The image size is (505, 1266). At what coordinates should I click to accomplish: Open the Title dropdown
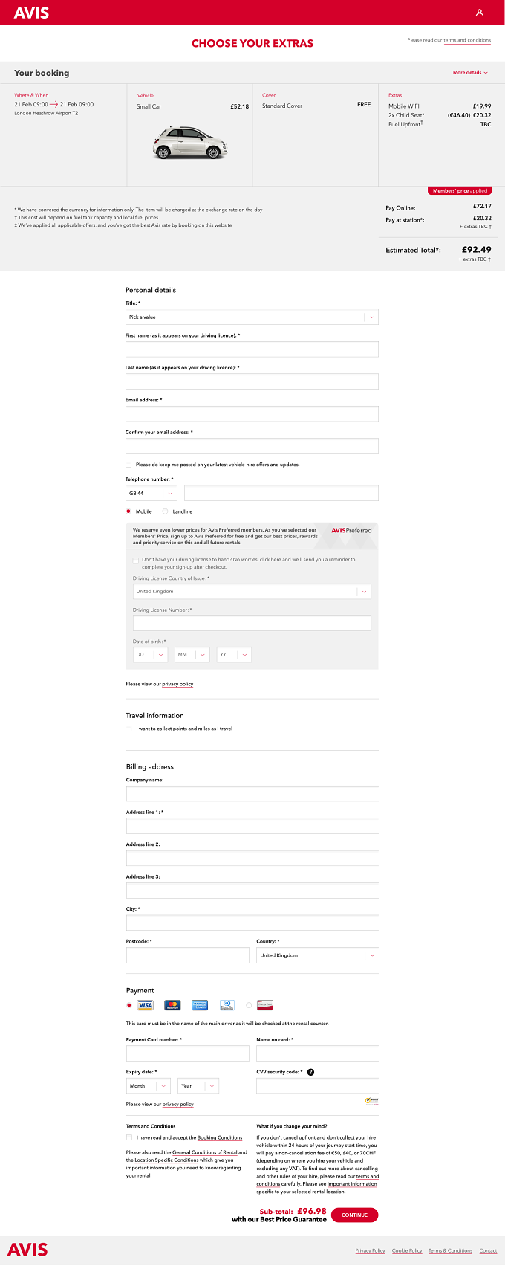(x=252, y=317)
